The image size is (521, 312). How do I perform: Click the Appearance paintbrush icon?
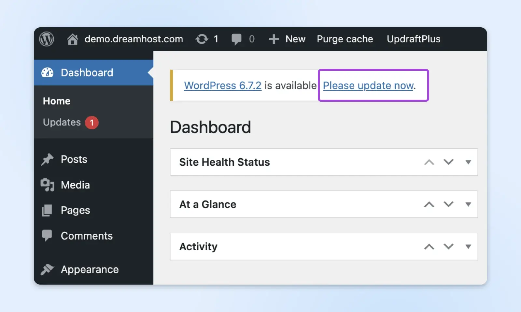tap(47, 269)
